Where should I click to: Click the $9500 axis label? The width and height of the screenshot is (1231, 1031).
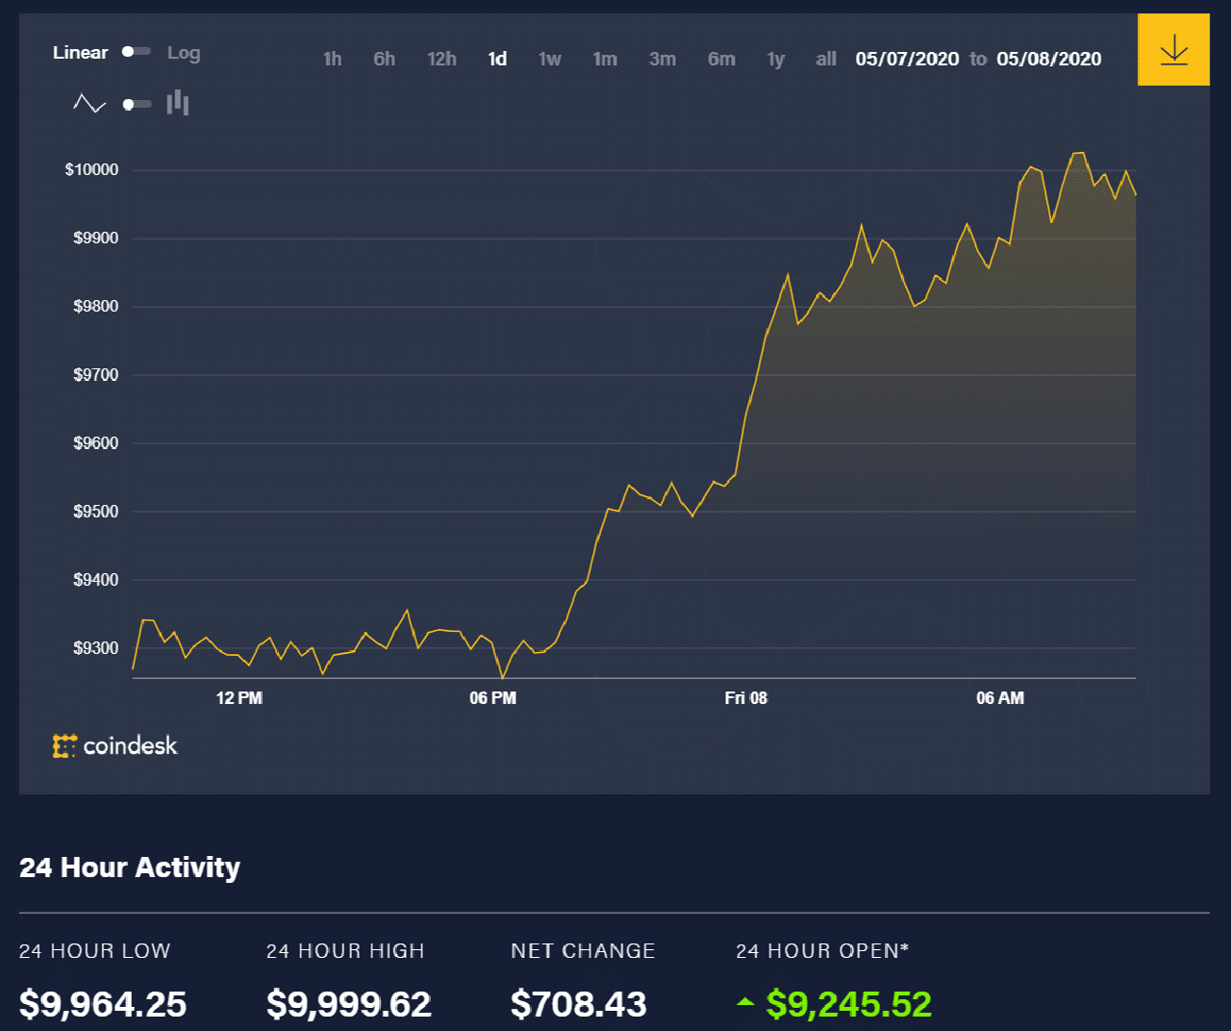(x=95, y=511)
